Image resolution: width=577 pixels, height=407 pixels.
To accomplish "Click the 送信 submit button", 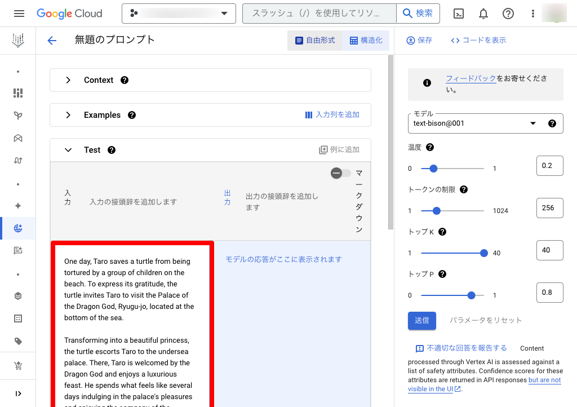I will [421, 320].
